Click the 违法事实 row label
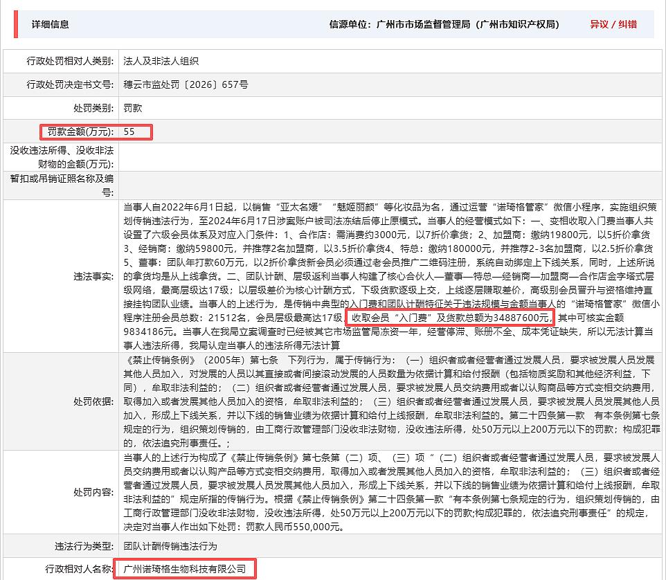Screen dimensions: 666x580 [93, 276]
